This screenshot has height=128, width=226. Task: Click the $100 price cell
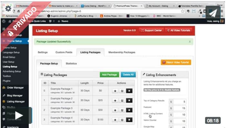pyautogui.click(x=100, y=120)
